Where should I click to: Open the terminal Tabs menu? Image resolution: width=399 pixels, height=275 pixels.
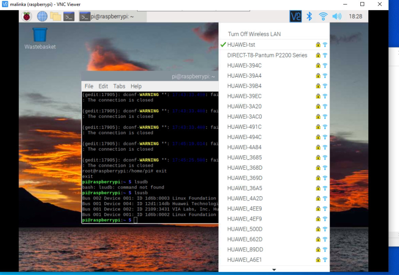119,86
